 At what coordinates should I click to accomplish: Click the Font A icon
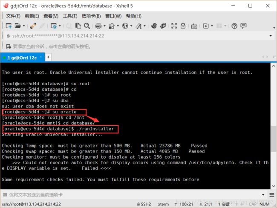tap(138, 26)
